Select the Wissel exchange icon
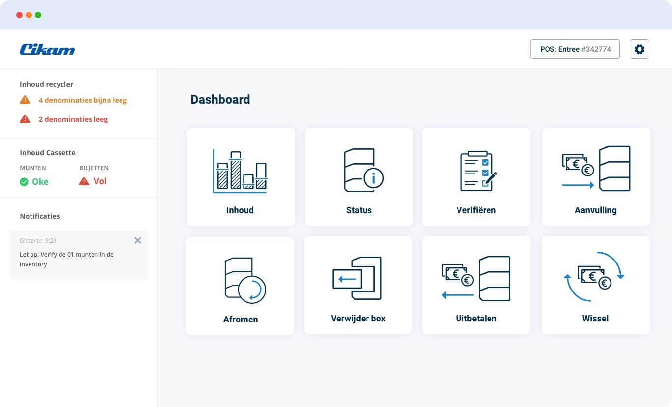This screenshot has height=407, width=672. click(x=595, y=277)
